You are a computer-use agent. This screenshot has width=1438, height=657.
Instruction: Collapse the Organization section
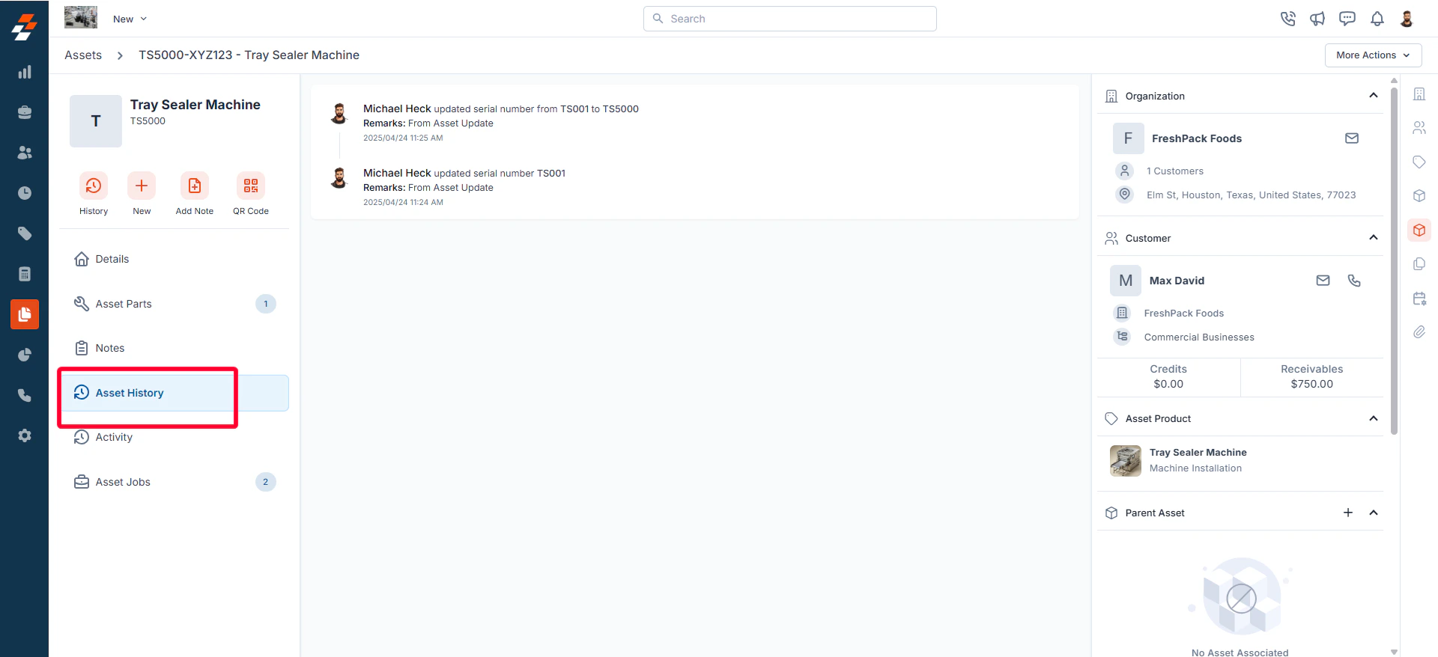pyautogui.click(x=1374, y=96)
